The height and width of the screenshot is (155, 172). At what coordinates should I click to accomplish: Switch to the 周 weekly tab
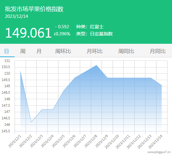pos(23,51)
